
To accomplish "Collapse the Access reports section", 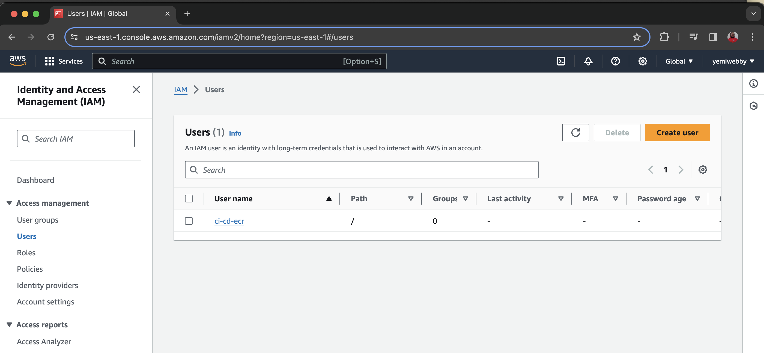I will (x=10, y=325).
